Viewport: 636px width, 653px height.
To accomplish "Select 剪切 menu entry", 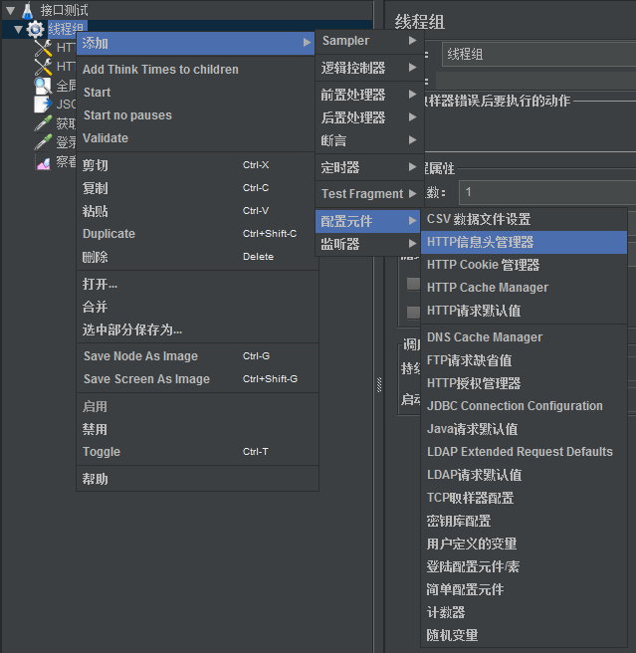I will (197, 165).
